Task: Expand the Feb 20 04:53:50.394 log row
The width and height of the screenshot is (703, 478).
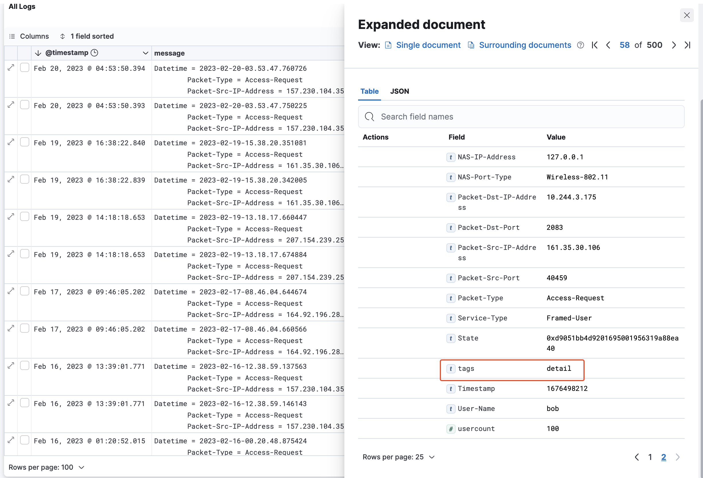Action: click(11, 68)
